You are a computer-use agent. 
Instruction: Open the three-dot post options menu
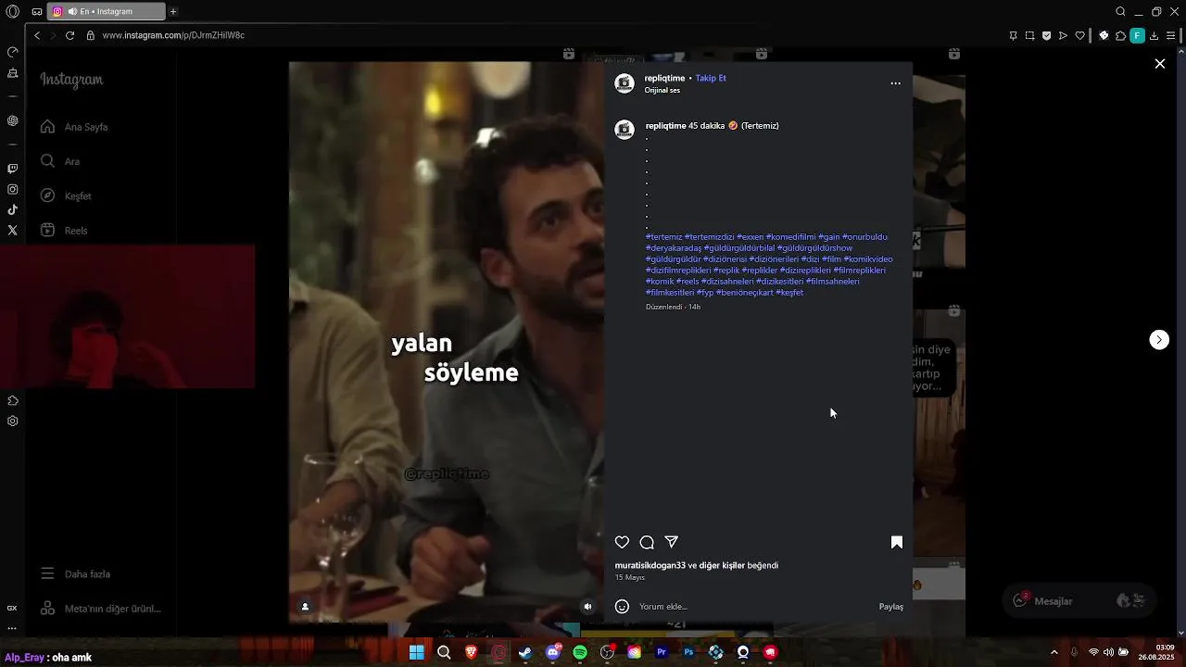pos(895,83)
